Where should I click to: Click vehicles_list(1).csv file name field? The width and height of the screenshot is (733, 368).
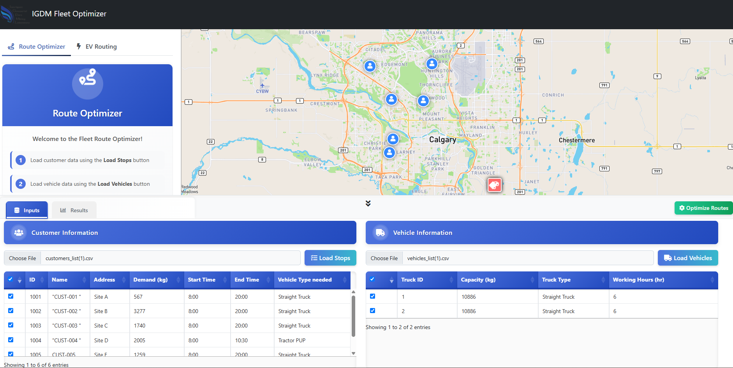tap(528, 258)
